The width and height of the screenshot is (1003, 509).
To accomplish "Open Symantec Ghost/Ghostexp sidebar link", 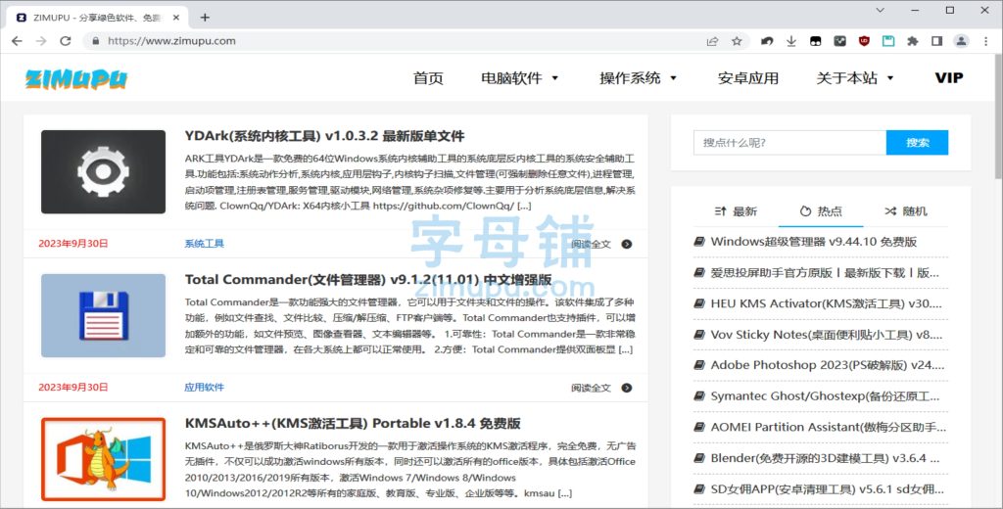I will pyautogui.click(x=825, y=395).
